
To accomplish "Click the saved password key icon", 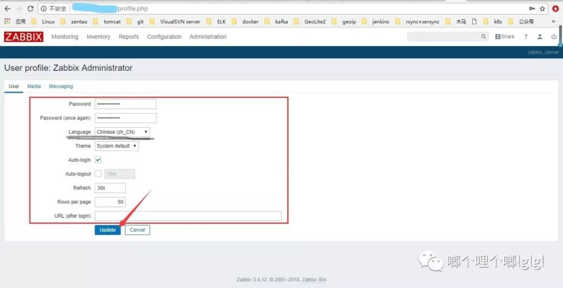I will click(x=532, y=9).
